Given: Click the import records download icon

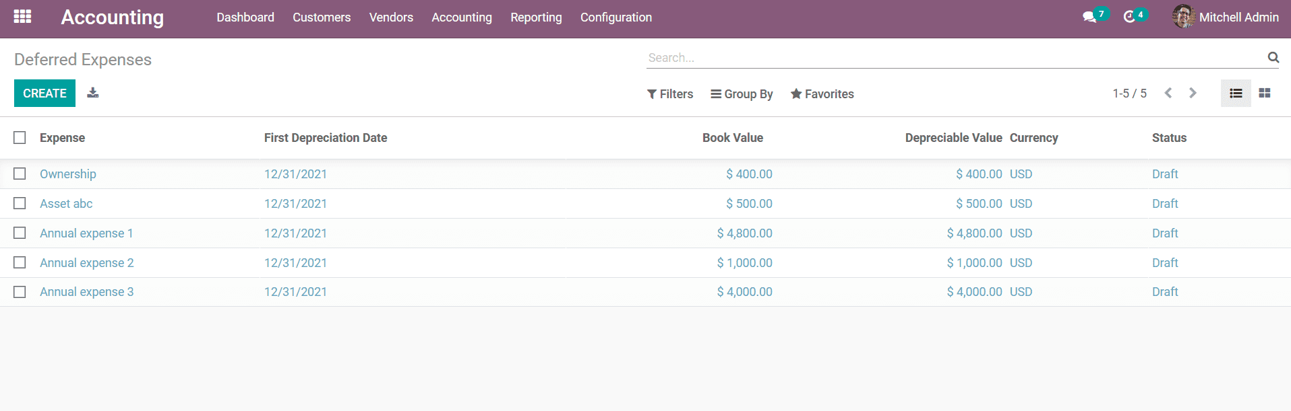Looking at the screenshot, I should click(x=93, y=93).
